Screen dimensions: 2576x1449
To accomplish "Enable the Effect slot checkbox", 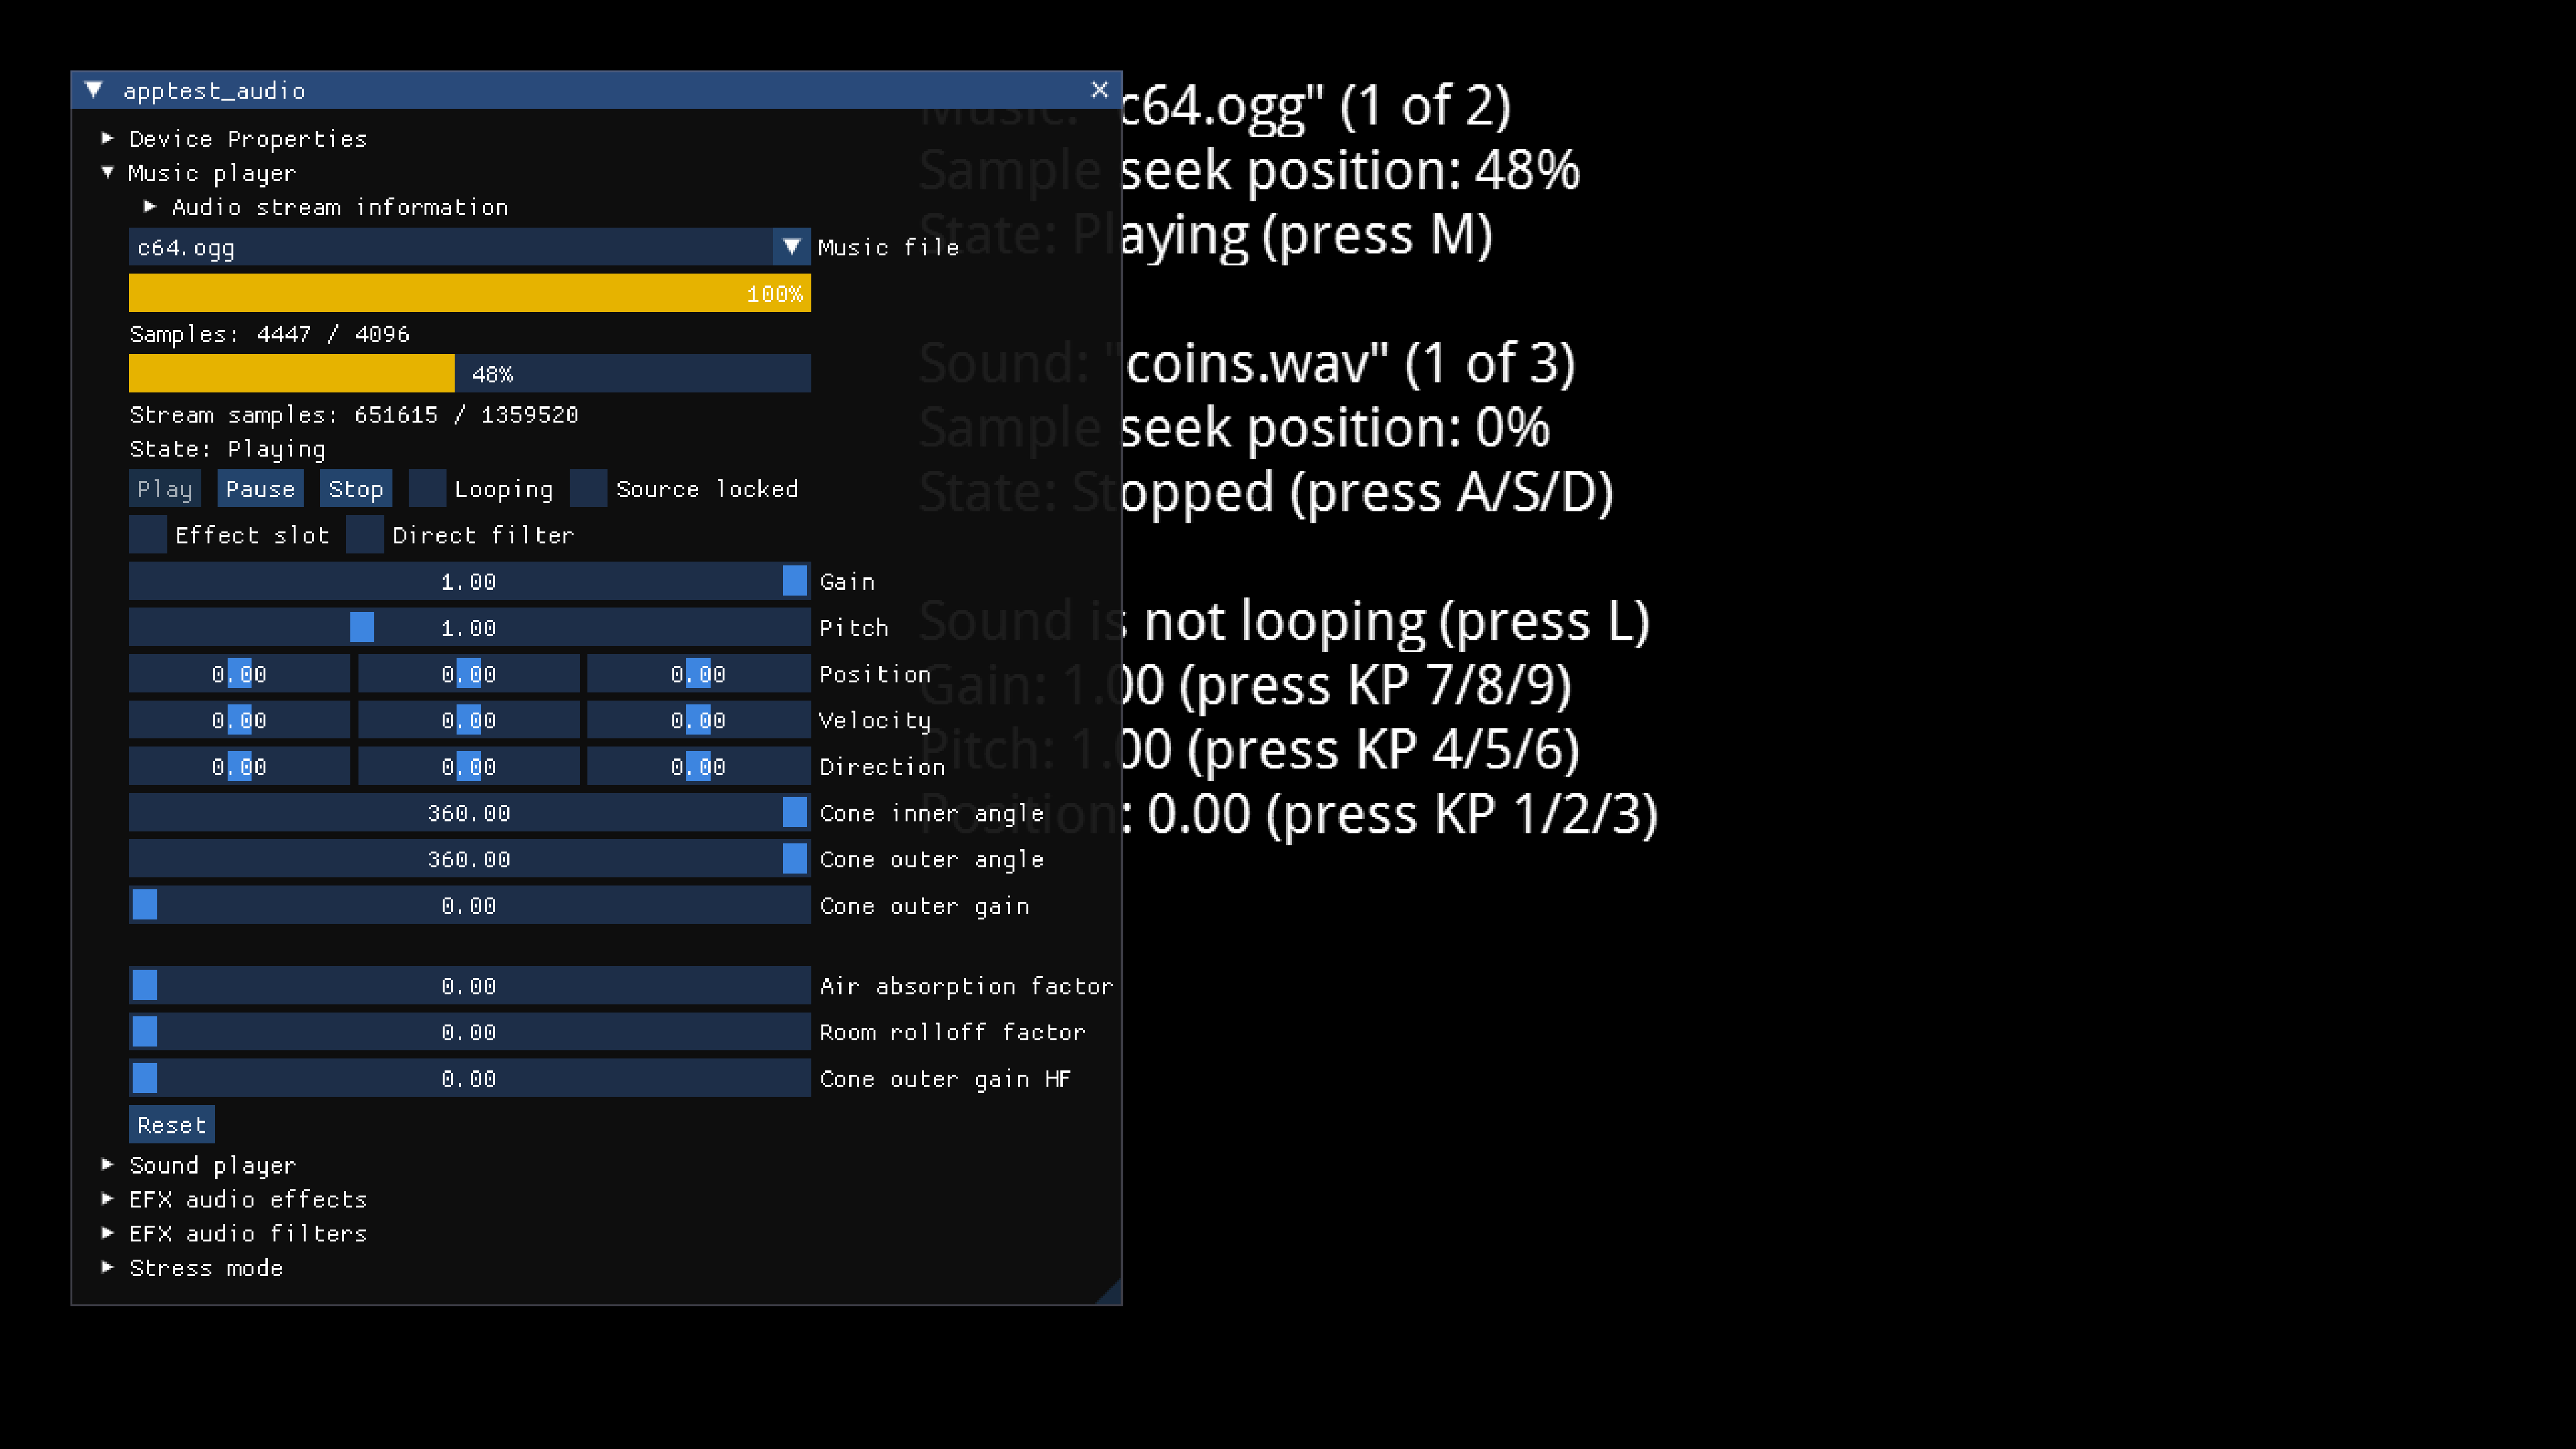I will (148, 535).
